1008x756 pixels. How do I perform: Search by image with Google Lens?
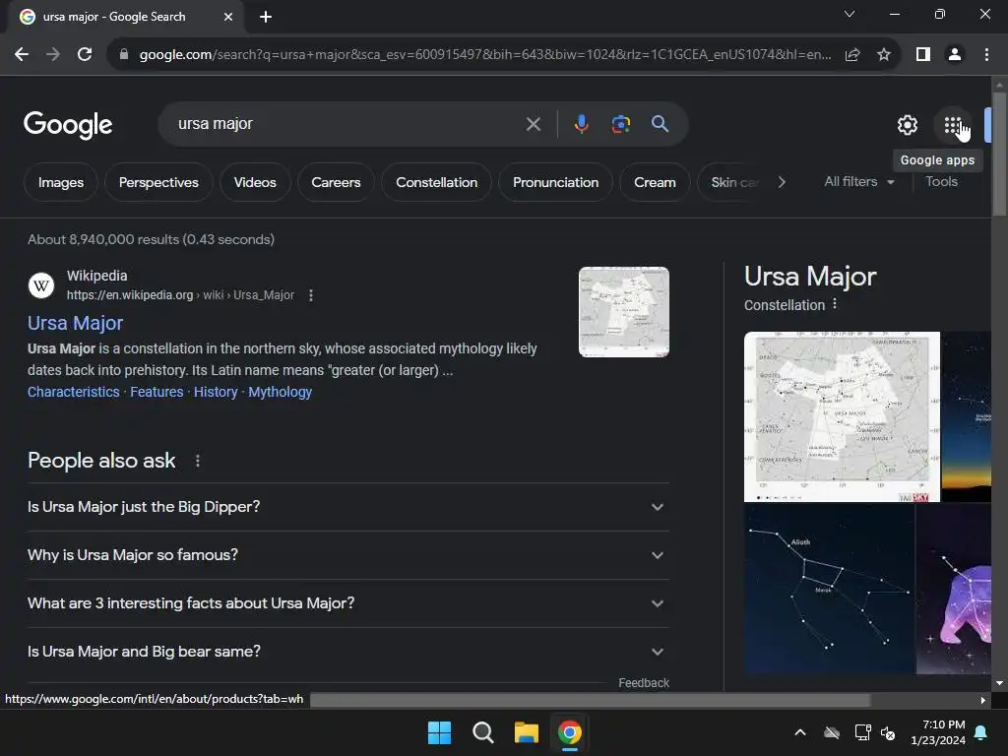click(x=620, y=124)
